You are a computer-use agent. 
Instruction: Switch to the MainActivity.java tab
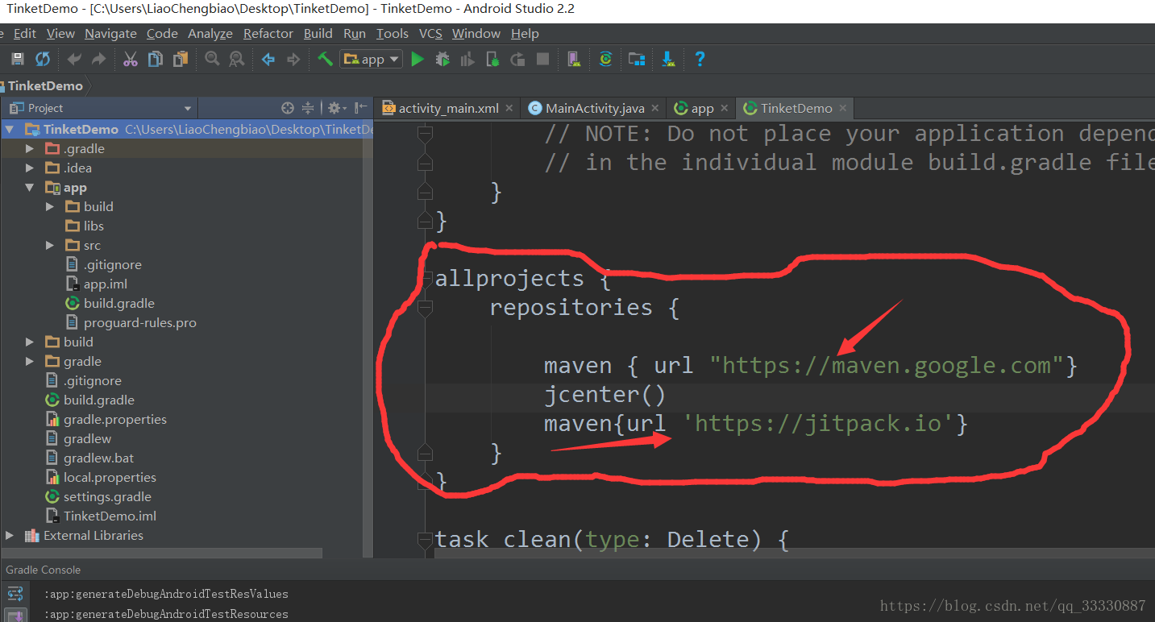pyautogui.click(x=595, y=108)
